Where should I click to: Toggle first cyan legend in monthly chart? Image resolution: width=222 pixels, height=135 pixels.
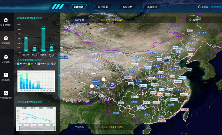pyautogui.click(x=19, y=64)
